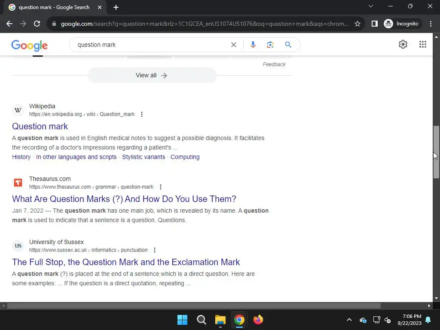Open the 'Computing' sitelink
This screenshot has height=330, width=440.
185,157
